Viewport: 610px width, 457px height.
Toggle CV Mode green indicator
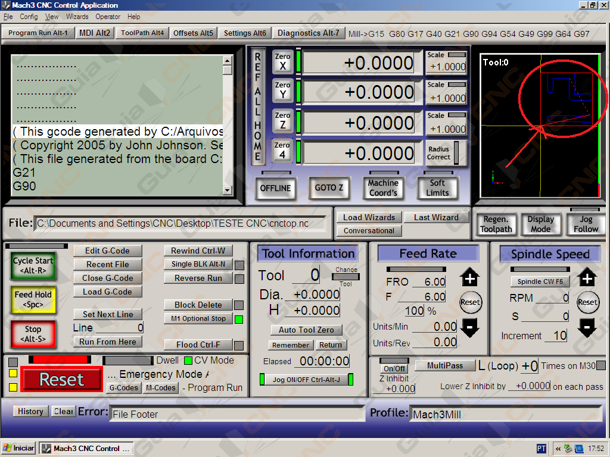(188, 361)
